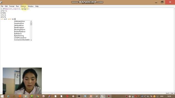
Task: Click the Ln 6 status bar indicator
Action: [x=168, y=93]
